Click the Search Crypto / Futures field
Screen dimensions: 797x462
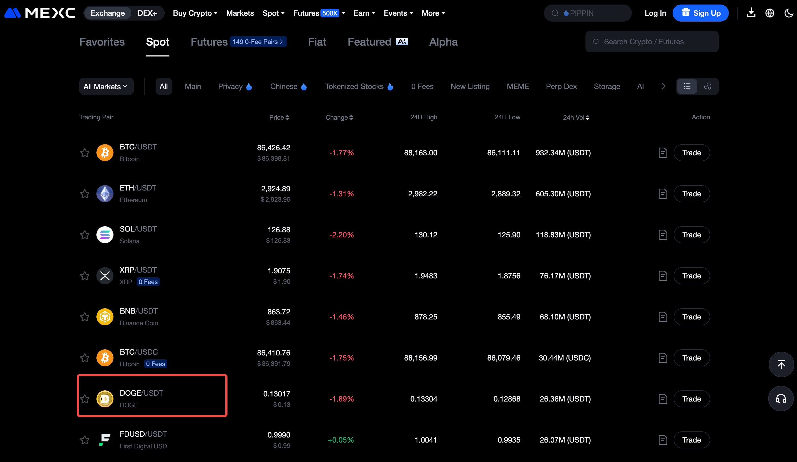(x=652, y=42)
